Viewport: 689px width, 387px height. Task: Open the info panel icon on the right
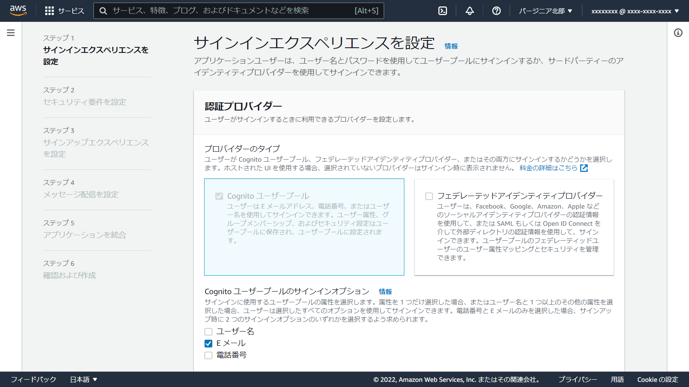(x=679, y=32)
